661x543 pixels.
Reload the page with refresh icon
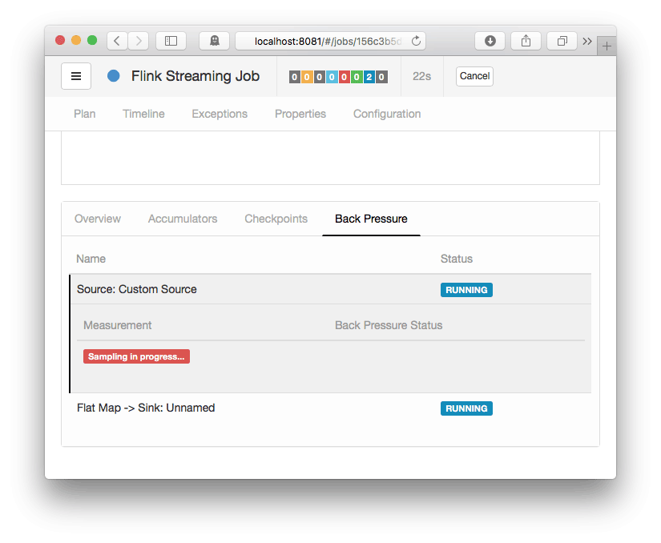point(416,41)
